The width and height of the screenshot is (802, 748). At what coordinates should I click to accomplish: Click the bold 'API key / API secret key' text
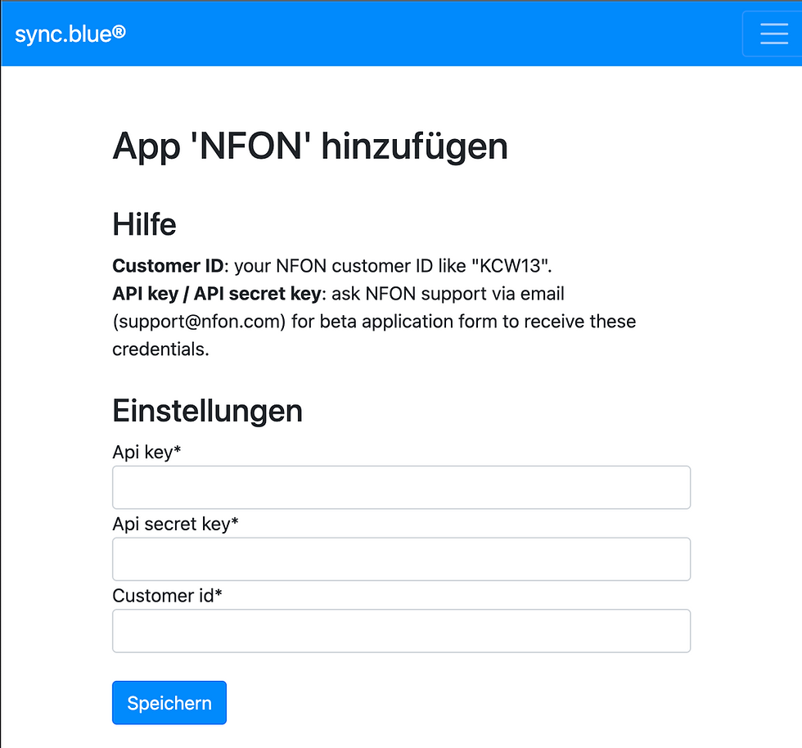click(217, 294)
